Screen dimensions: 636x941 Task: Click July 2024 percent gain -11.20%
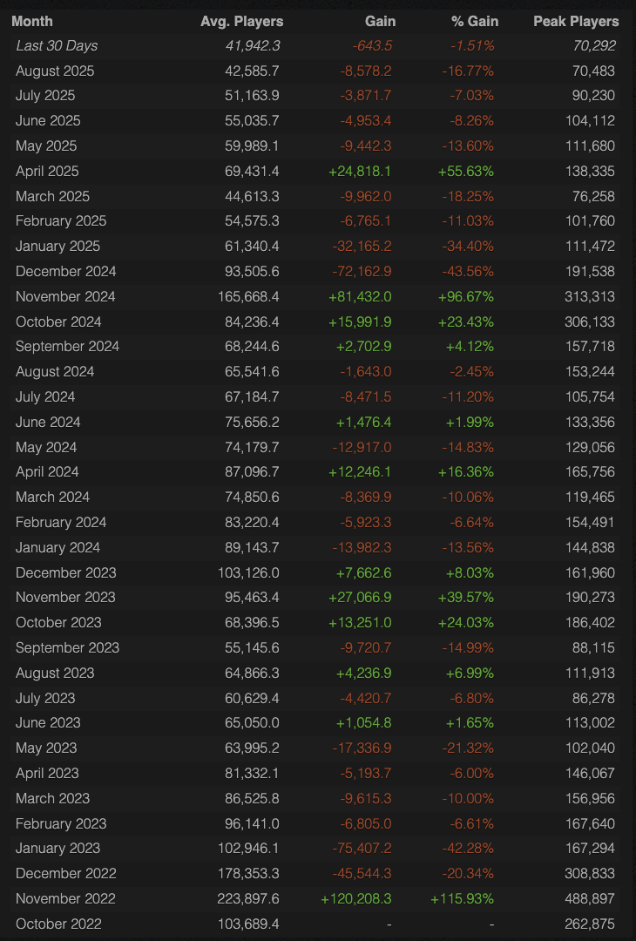coord(468,396)
